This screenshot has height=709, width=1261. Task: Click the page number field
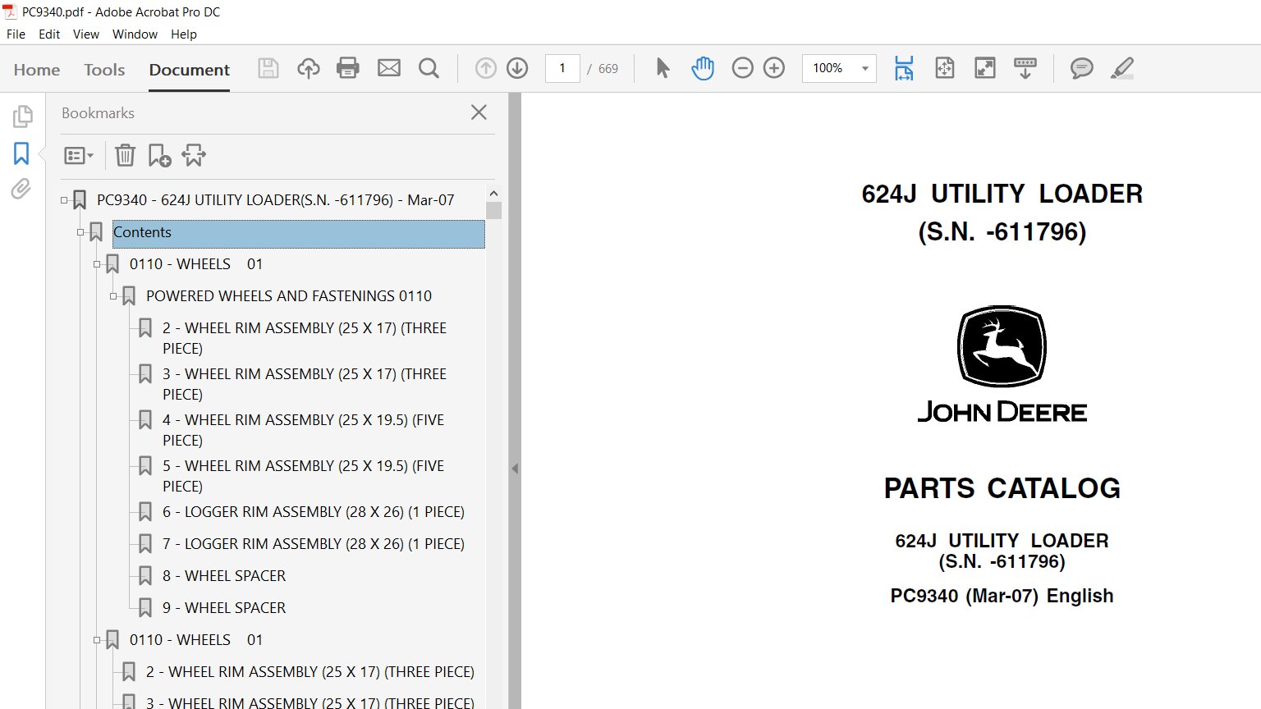pyautogui.click(x=562, y=68)
